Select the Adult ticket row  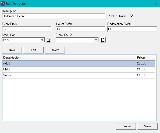point(79,63)
